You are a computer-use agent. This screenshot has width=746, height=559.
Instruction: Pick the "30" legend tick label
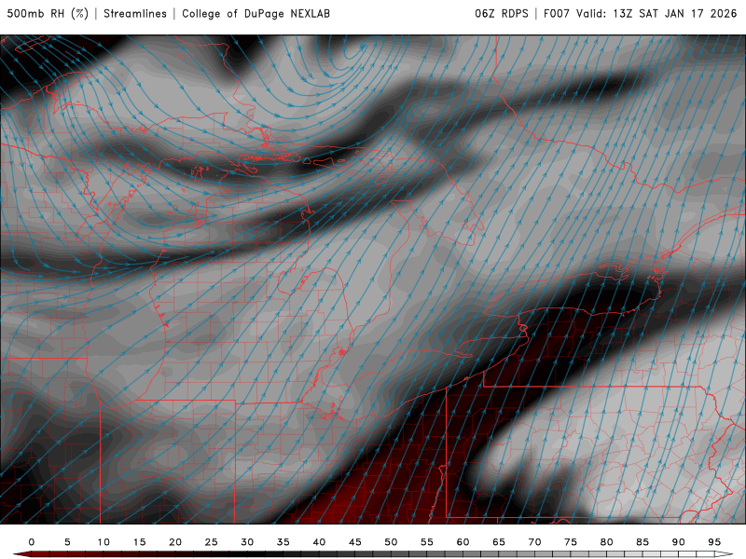[247, 542]
